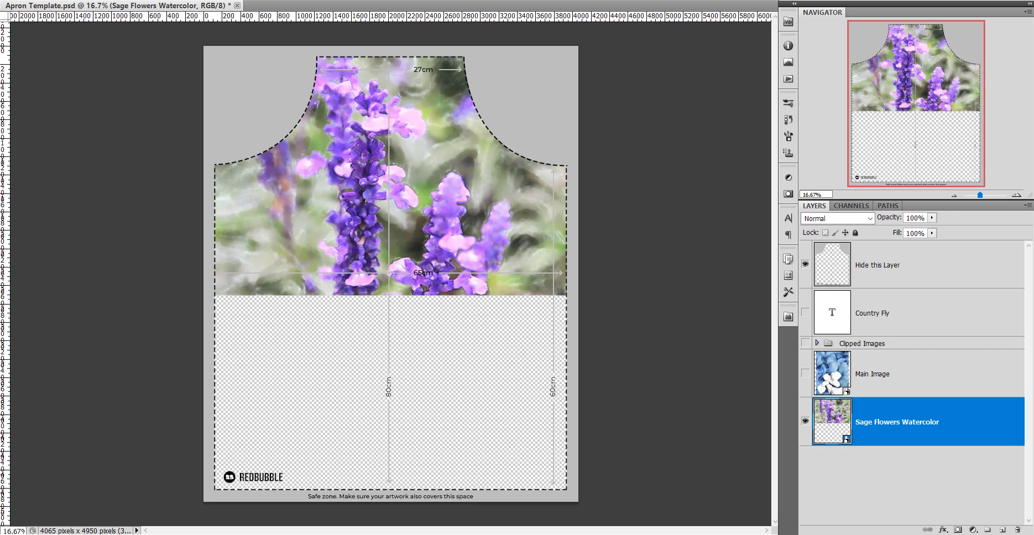The width and height of the screenshot is (1034, 535).
Task: Hide the 'Hide this Layer' layer eye
Action: click(805, 264)
